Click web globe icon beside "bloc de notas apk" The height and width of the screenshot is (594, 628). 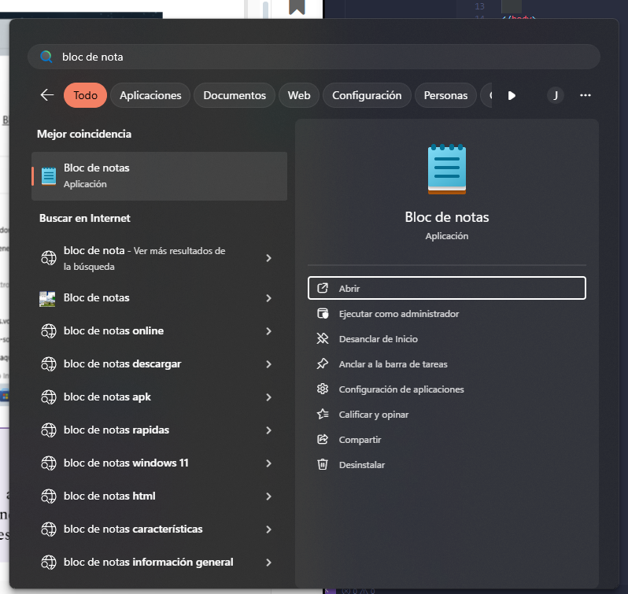click(x=49, y=397)
